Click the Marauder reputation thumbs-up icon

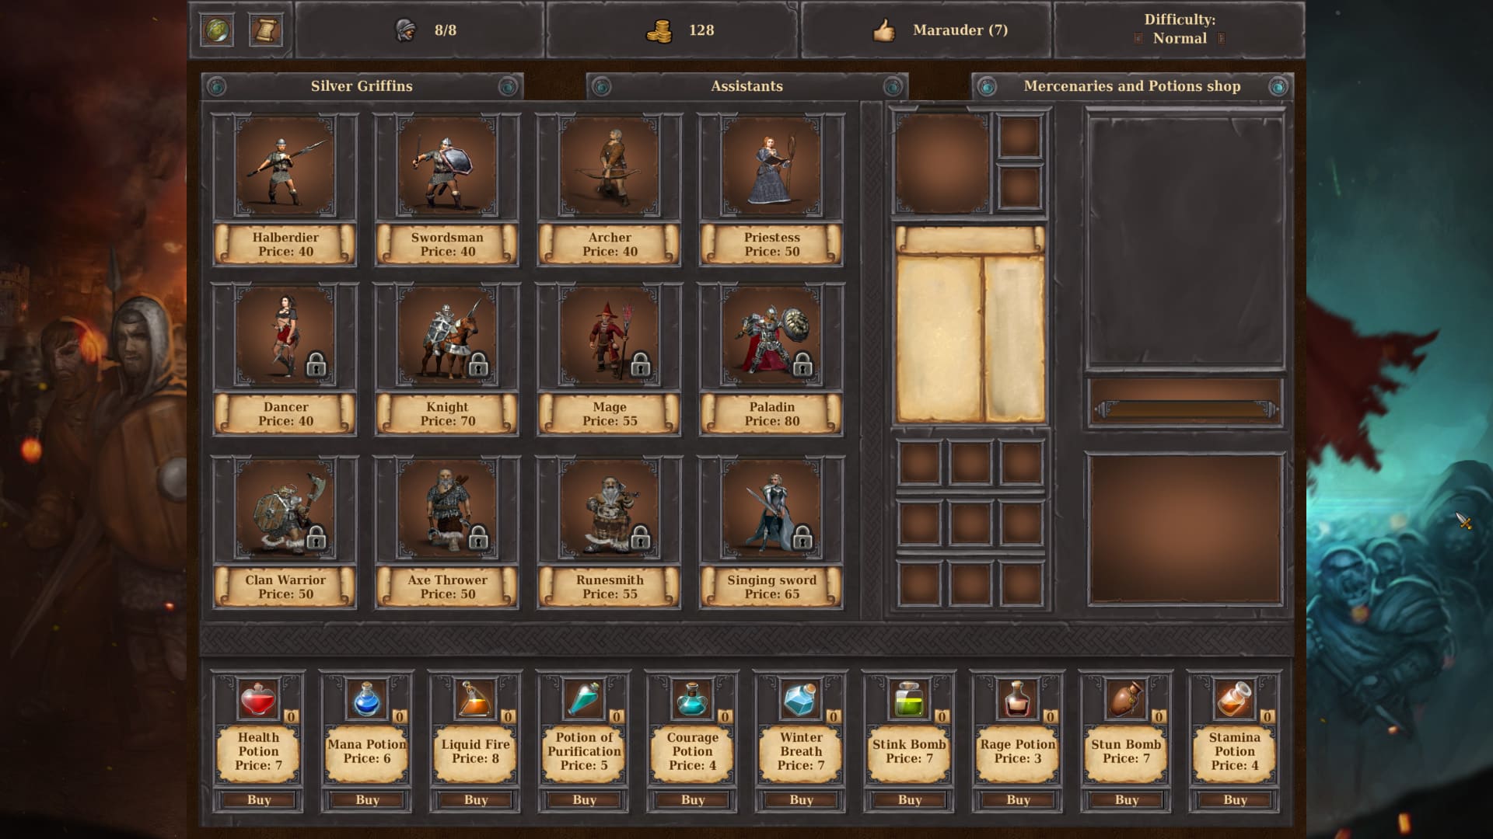[x=885, y=30]
